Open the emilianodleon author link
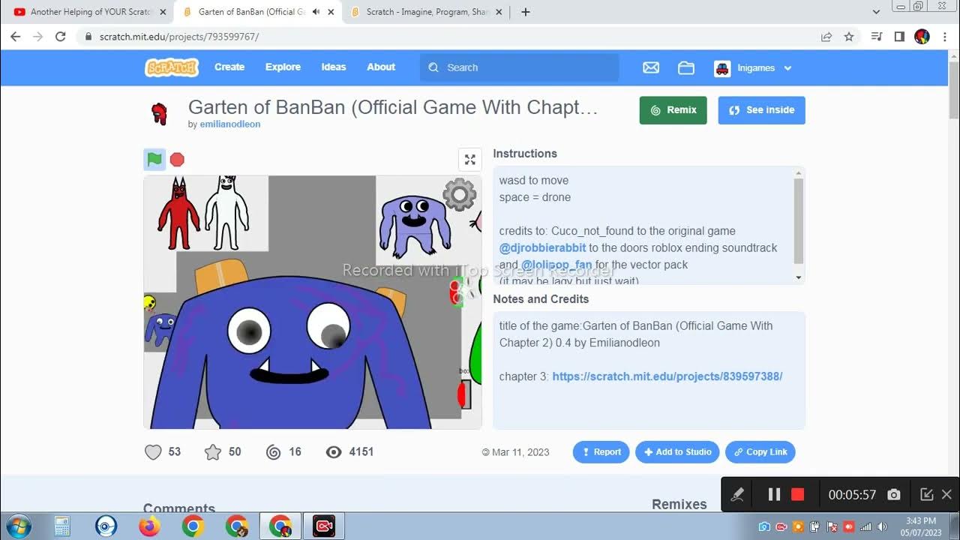 coord(230,124)
